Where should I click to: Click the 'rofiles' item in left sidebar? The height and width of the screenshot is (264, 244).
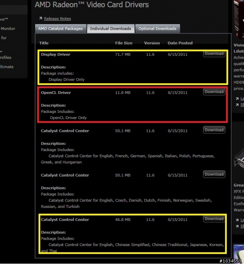coord(6,57)
